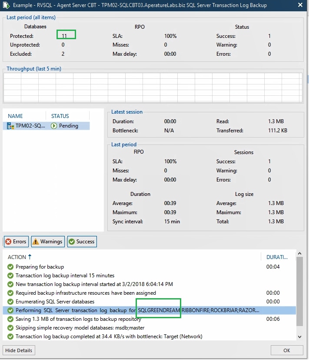Screen dimensions: 309x360
Task: Close the Transaction Log Backup window
Action: click(x=300, y=5)
